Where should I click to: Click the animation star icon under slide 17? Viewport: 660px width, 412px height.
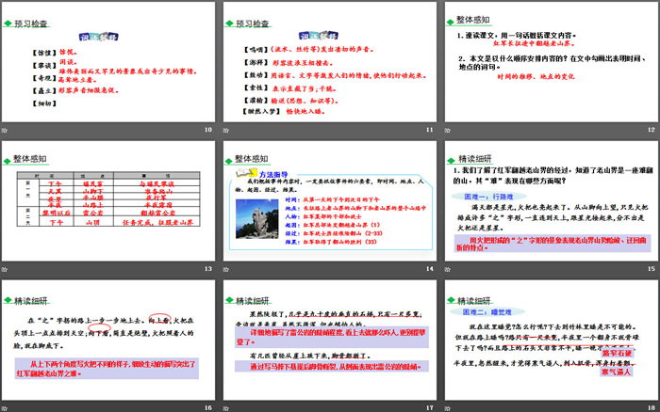click(228, 407)
